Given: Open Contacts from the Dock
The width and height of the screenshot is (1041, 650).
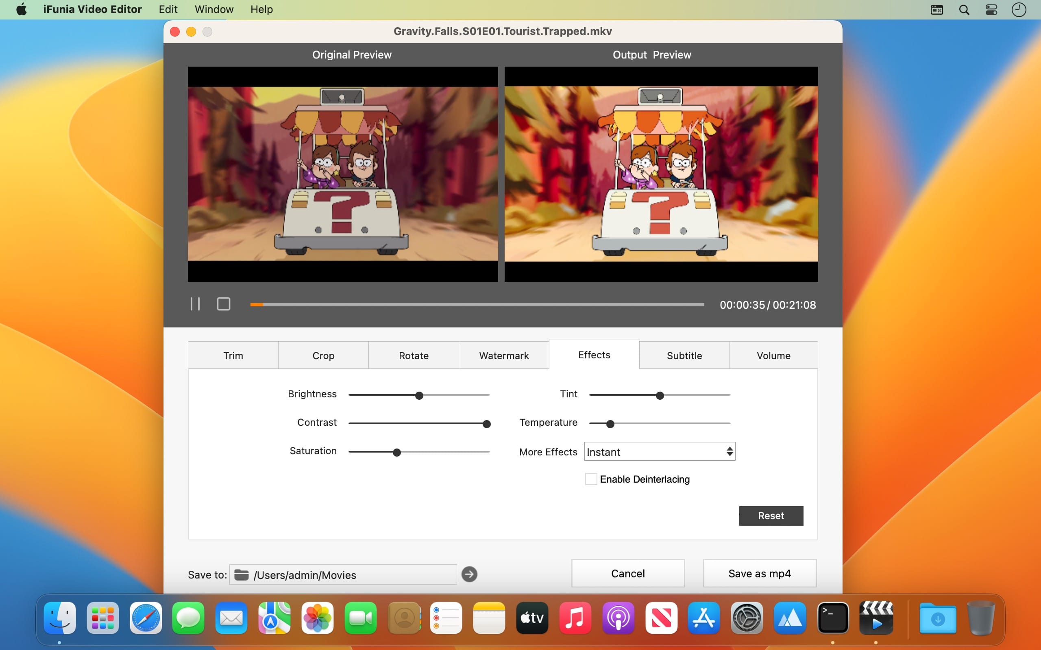Looking at the screenshot, I should (404, 618).
